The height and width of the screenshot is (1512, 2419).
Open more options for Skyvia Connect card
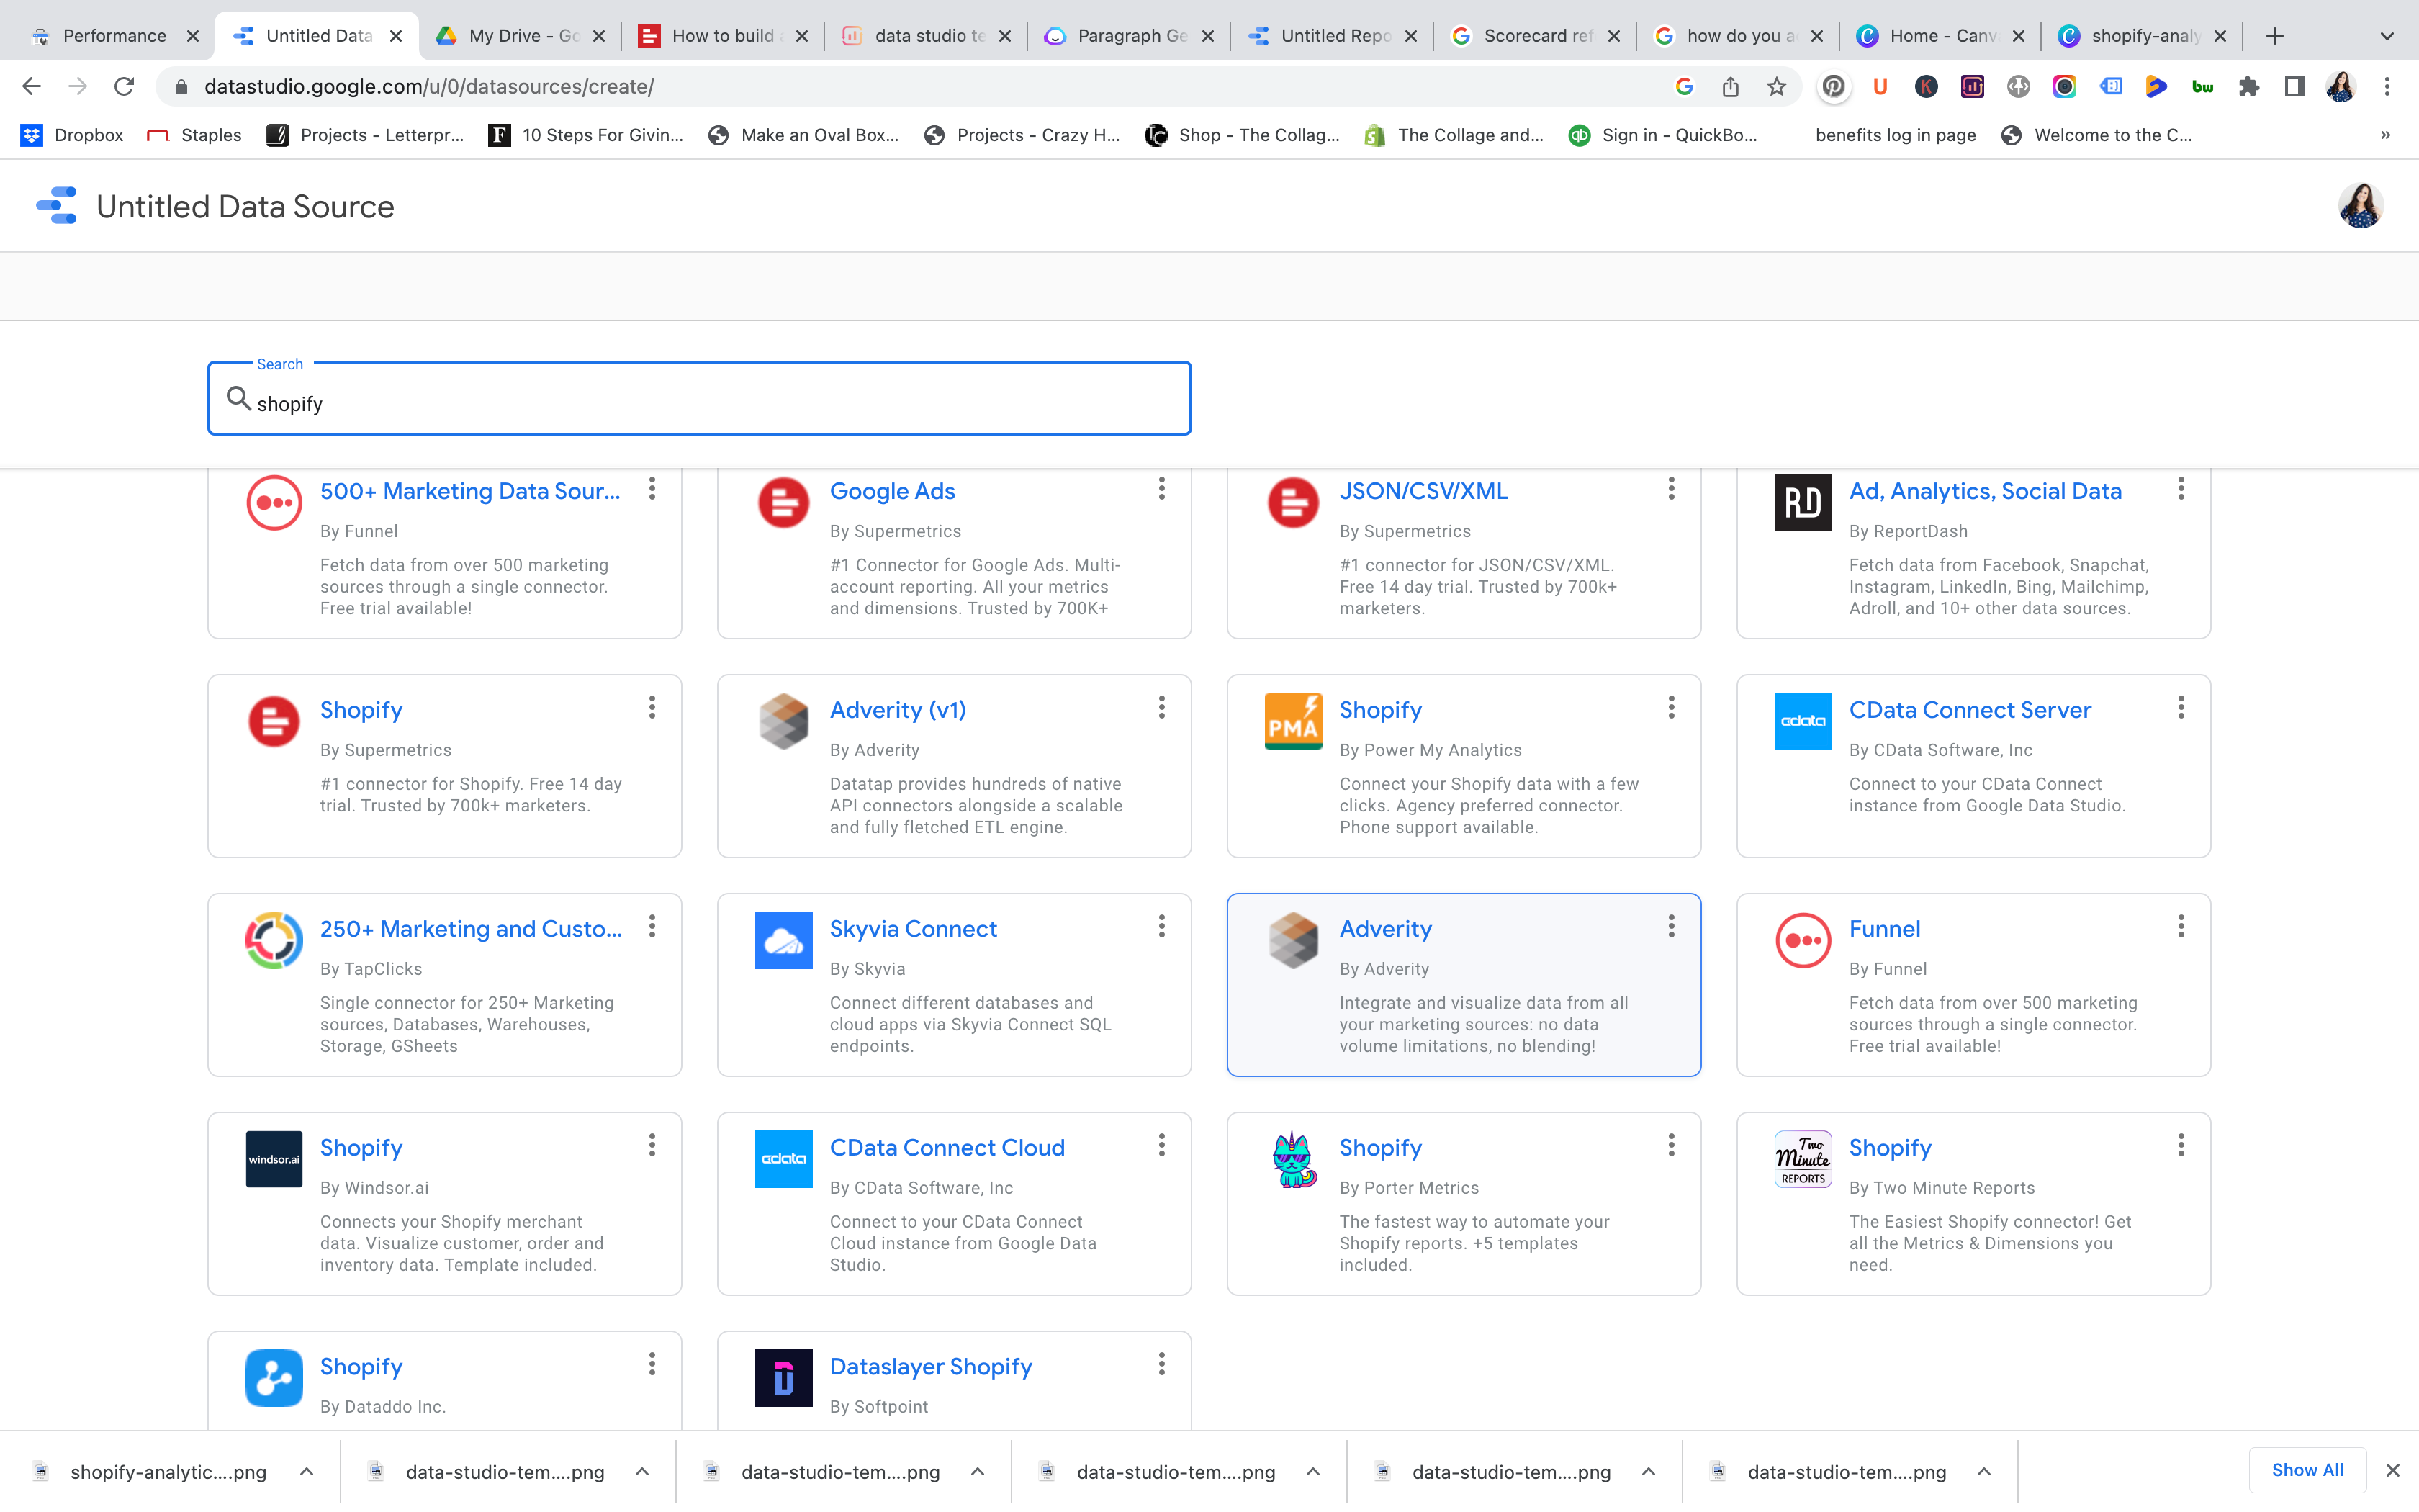1161,927
